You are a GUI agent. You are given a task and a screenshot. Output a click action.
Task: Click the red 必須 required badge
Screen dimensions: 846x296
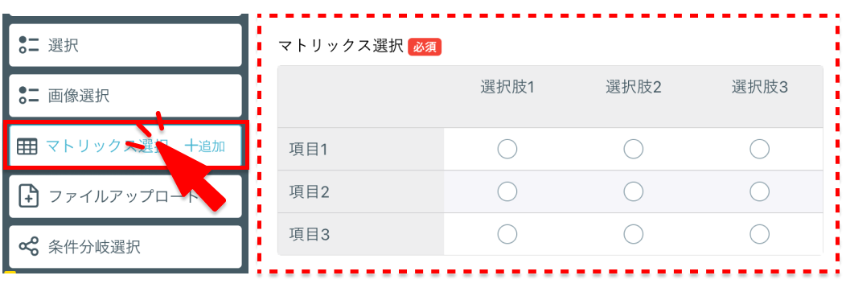425,47
